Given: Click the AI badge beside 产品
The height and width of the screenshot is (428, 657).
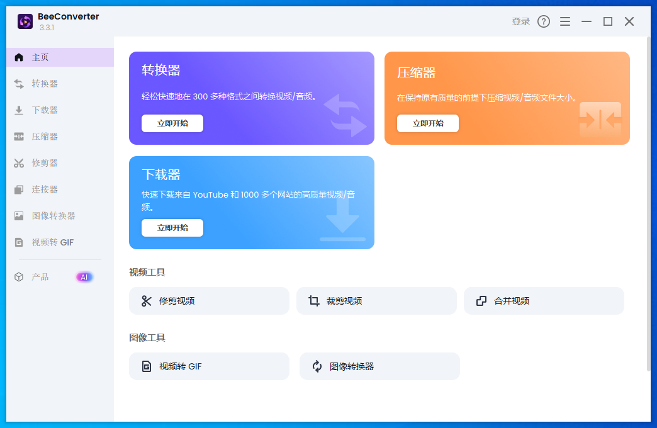Looking at the screenshot, I should pyautogui.click(x=84, y=277).
